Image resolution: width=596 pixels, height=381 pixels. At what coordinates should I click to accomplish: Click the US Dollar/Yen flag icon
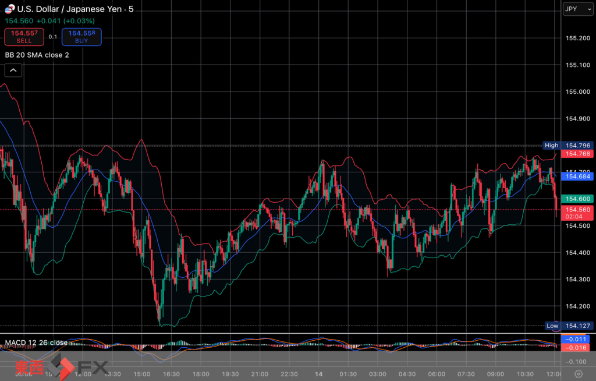[9, 9]
